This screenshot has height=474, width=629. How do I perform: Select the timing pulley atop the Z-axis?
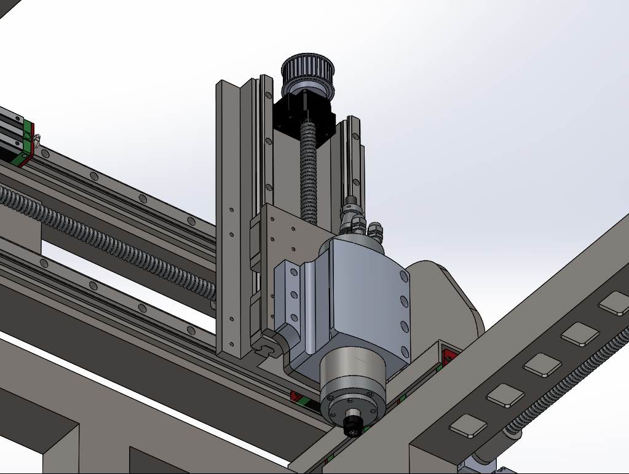307,76
